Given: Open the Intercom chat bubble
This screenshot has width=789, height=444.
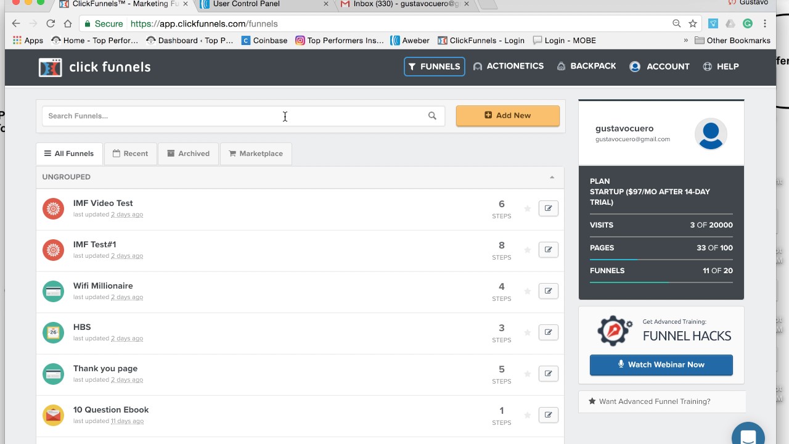Looking at the screenshot, I should (x=748, y=435).
